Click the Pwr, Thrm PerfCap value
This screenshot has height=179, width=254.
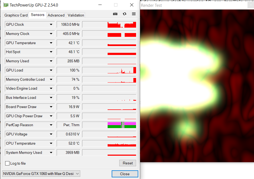tap(69, 125)
